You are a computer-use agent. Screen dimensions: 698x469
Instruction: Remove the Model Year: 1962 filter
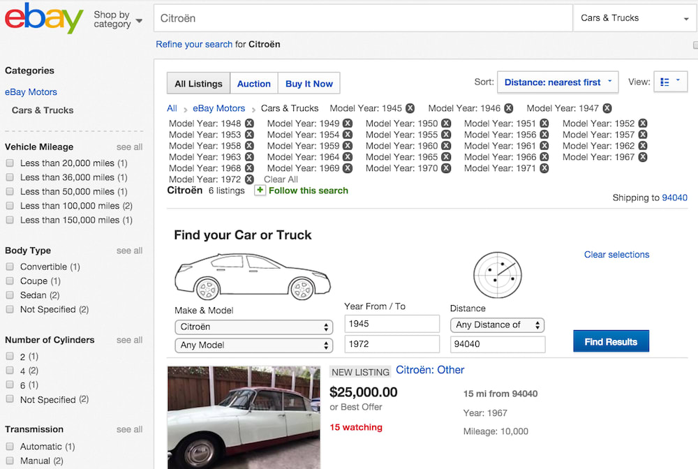643,145
